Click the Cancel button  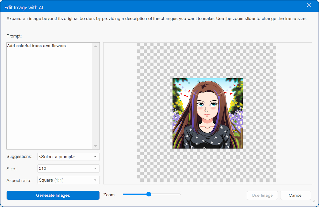295,195
